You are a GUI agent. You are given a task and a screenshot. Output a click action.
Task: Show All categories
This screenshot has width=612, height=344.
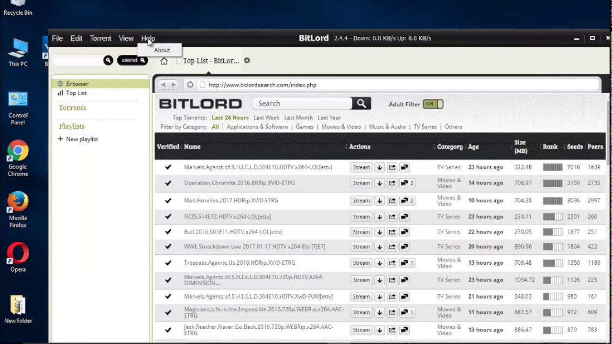[215, 127]
